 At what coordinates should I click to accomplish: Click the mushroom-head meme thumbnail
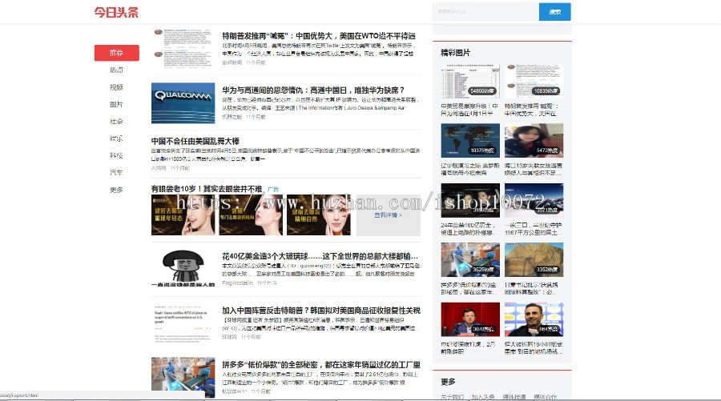(x=183, y=269)
